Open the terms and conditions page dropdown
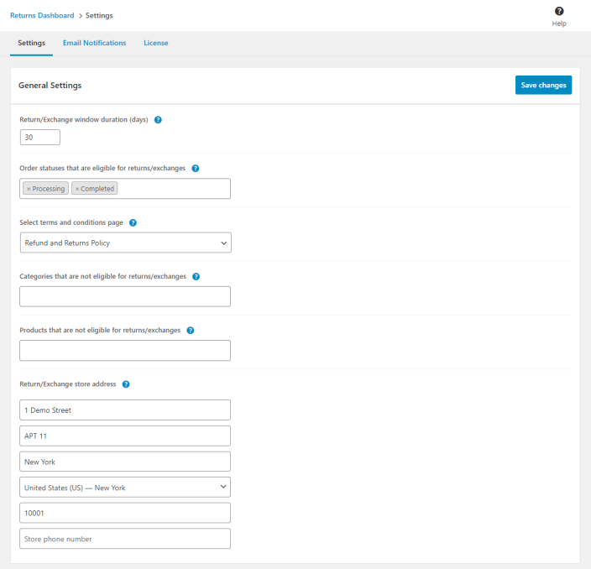The height and width of the screenshot is (569, 591). click(125, 243)
